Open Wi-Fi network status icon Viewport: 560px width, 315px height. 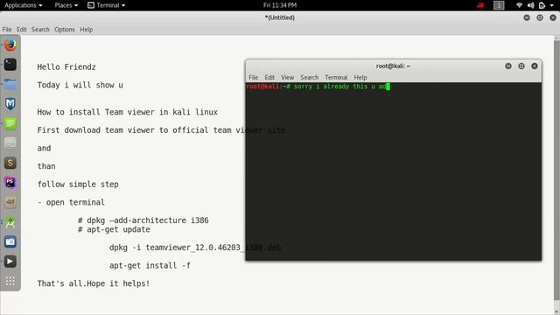(519, 5)
